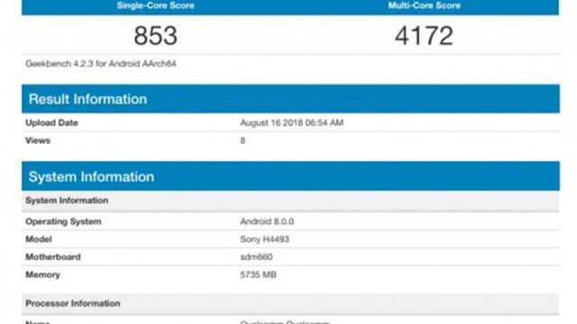Click the gray System Information subheading row
This screenshot has width=577, height=324.
pyautogui.click(x=290, y=201)
